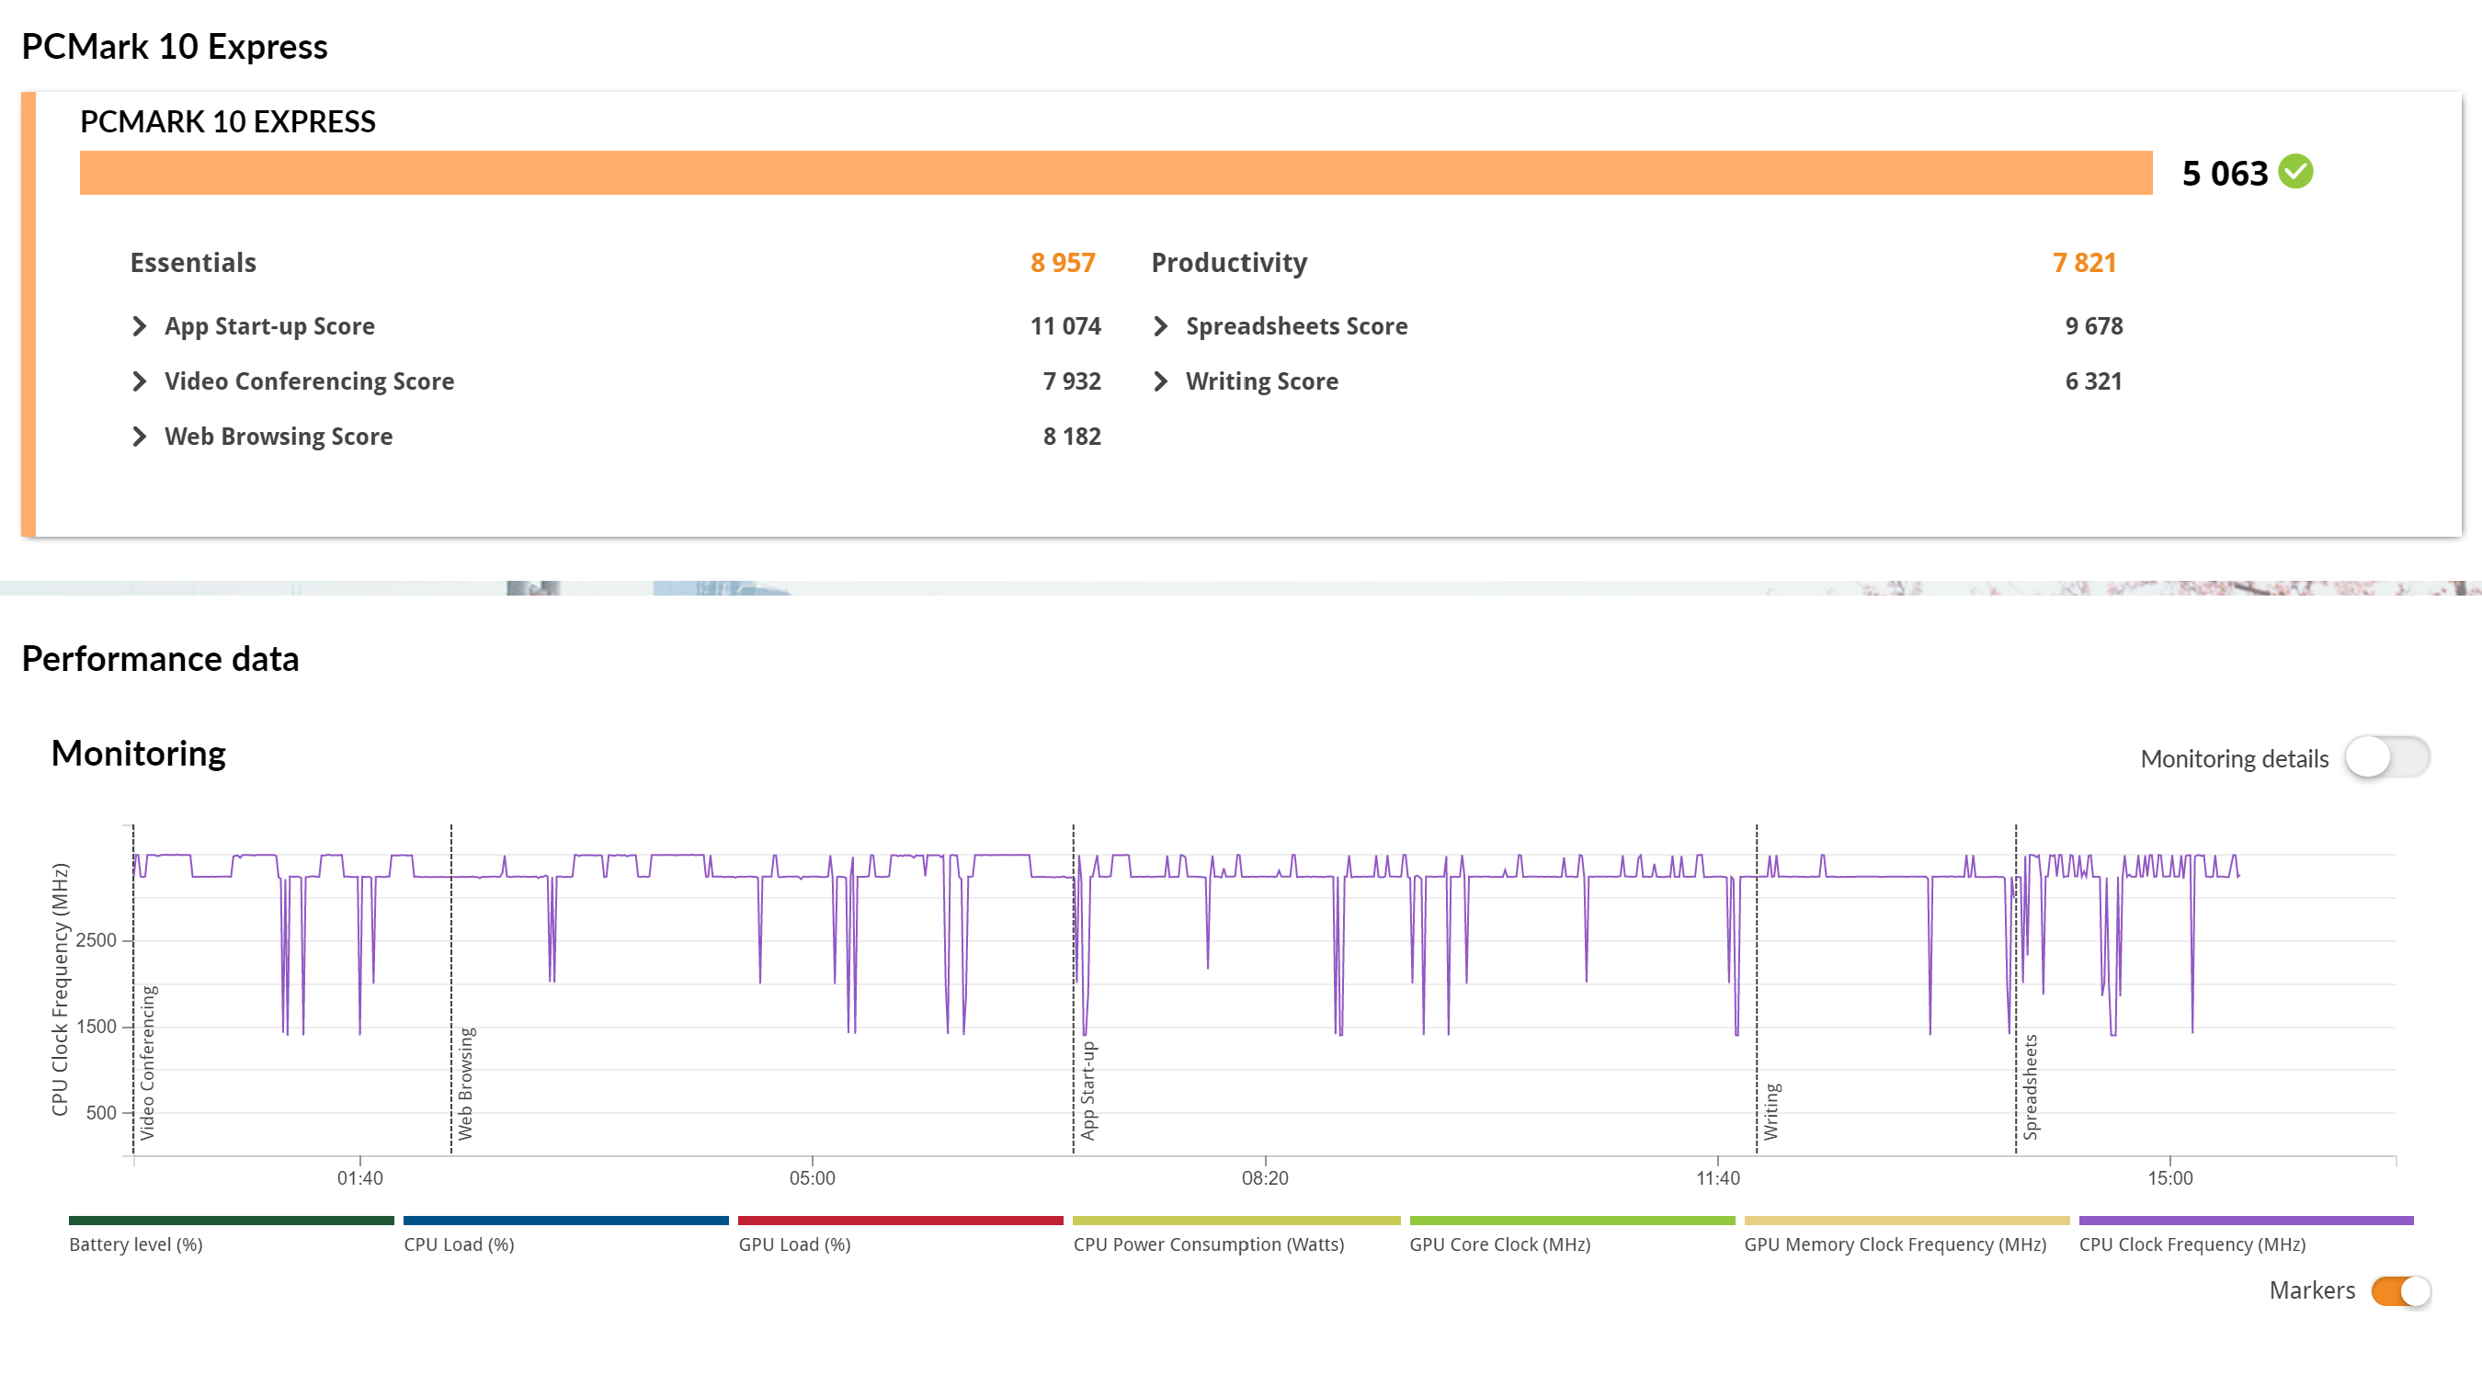Viewport: 2482px width, 1386px height.
Task: Expand the Spreadsheets Score details
Action: coord(1161,326)
